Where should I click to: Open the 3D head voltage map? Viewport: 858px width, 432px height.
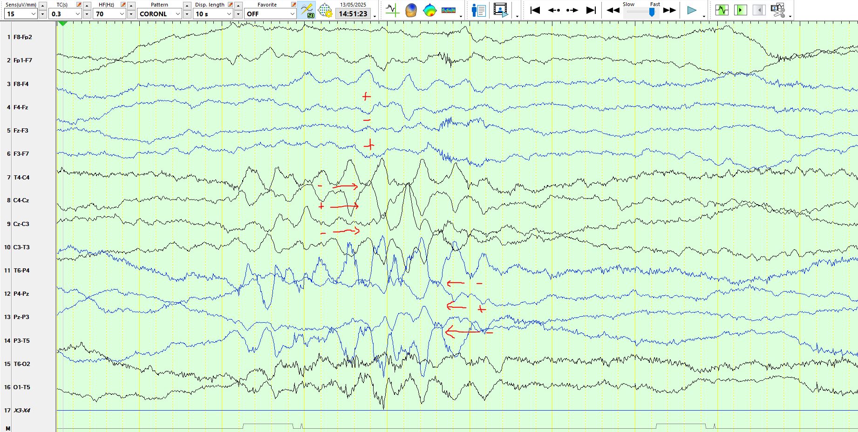pos(411,10)
